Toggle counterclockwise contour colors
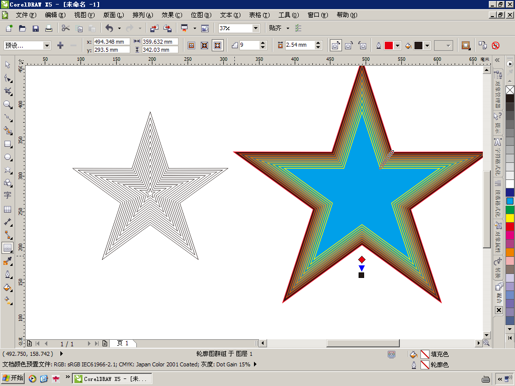 tap(362, 45)
